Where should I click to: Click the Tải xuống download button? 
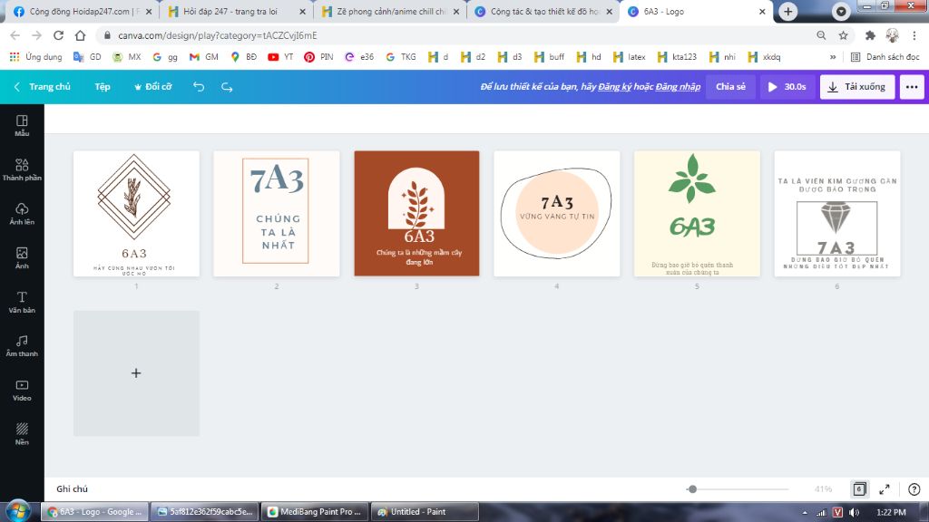857,86
